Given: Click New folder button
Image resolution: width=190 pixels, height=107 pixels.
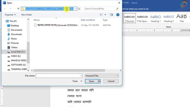Looking at the screenshot, I should tap(26, 15).
